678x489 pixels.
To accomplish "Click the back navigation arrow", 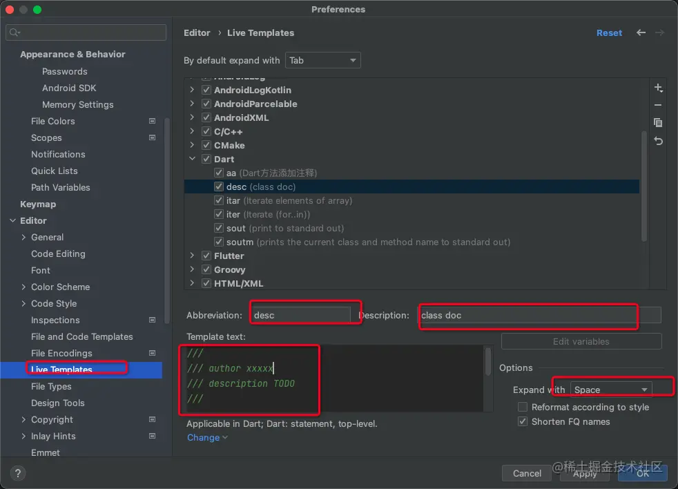I will [641, 33].
